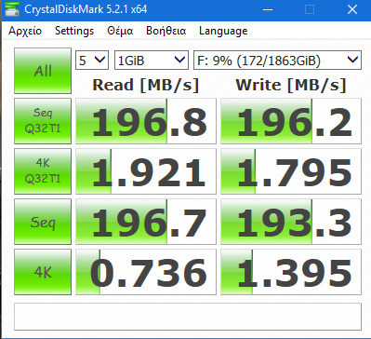The image size is (371, 339).
Task: Click the 4K read value 0.736
Action: 146,272
